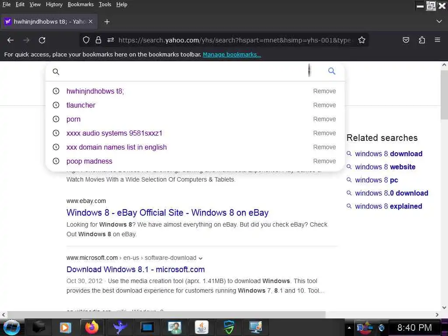
Task: Open the Edit menu
Action: [x=20, y=4]
